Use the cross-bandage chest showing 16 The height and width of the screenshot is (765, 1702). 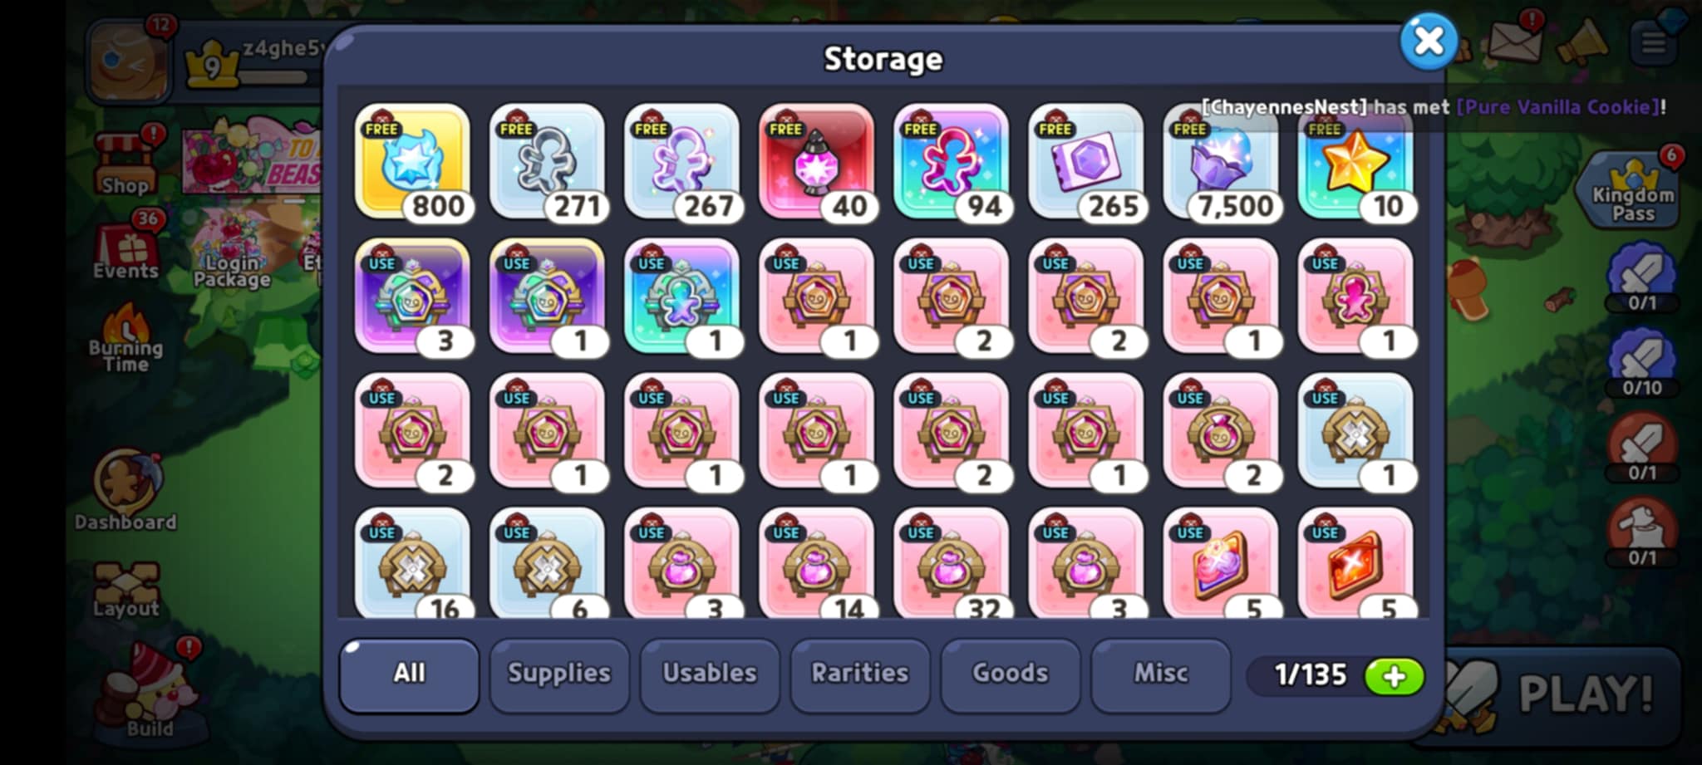point(412,563)
